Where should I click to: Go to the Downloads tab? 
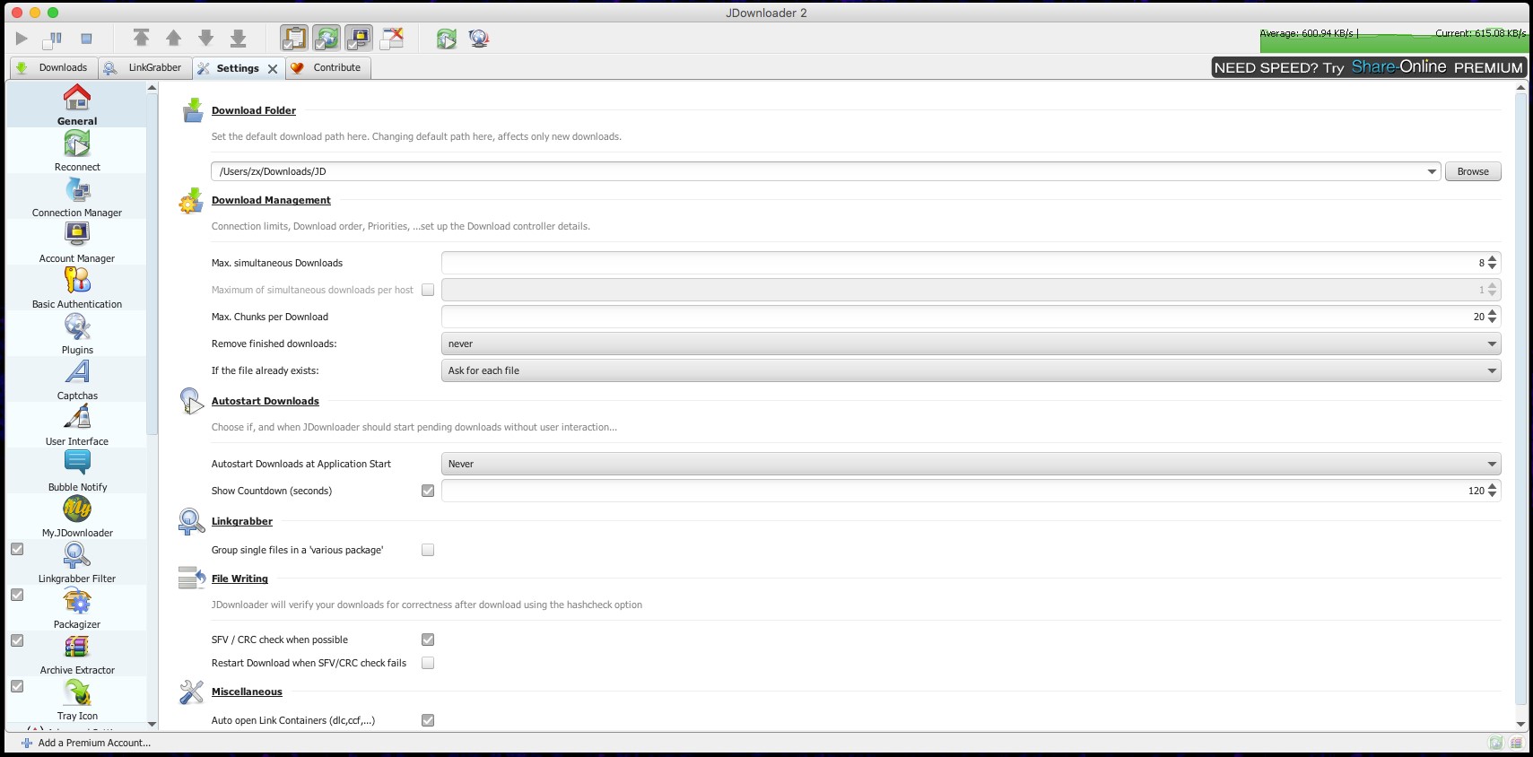[53, 67]
